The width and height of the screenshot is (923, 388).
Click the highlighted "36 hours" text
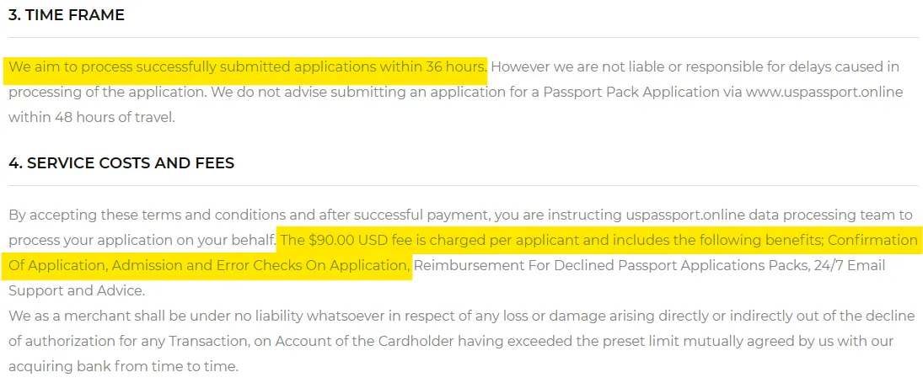[x=456, y=66]
